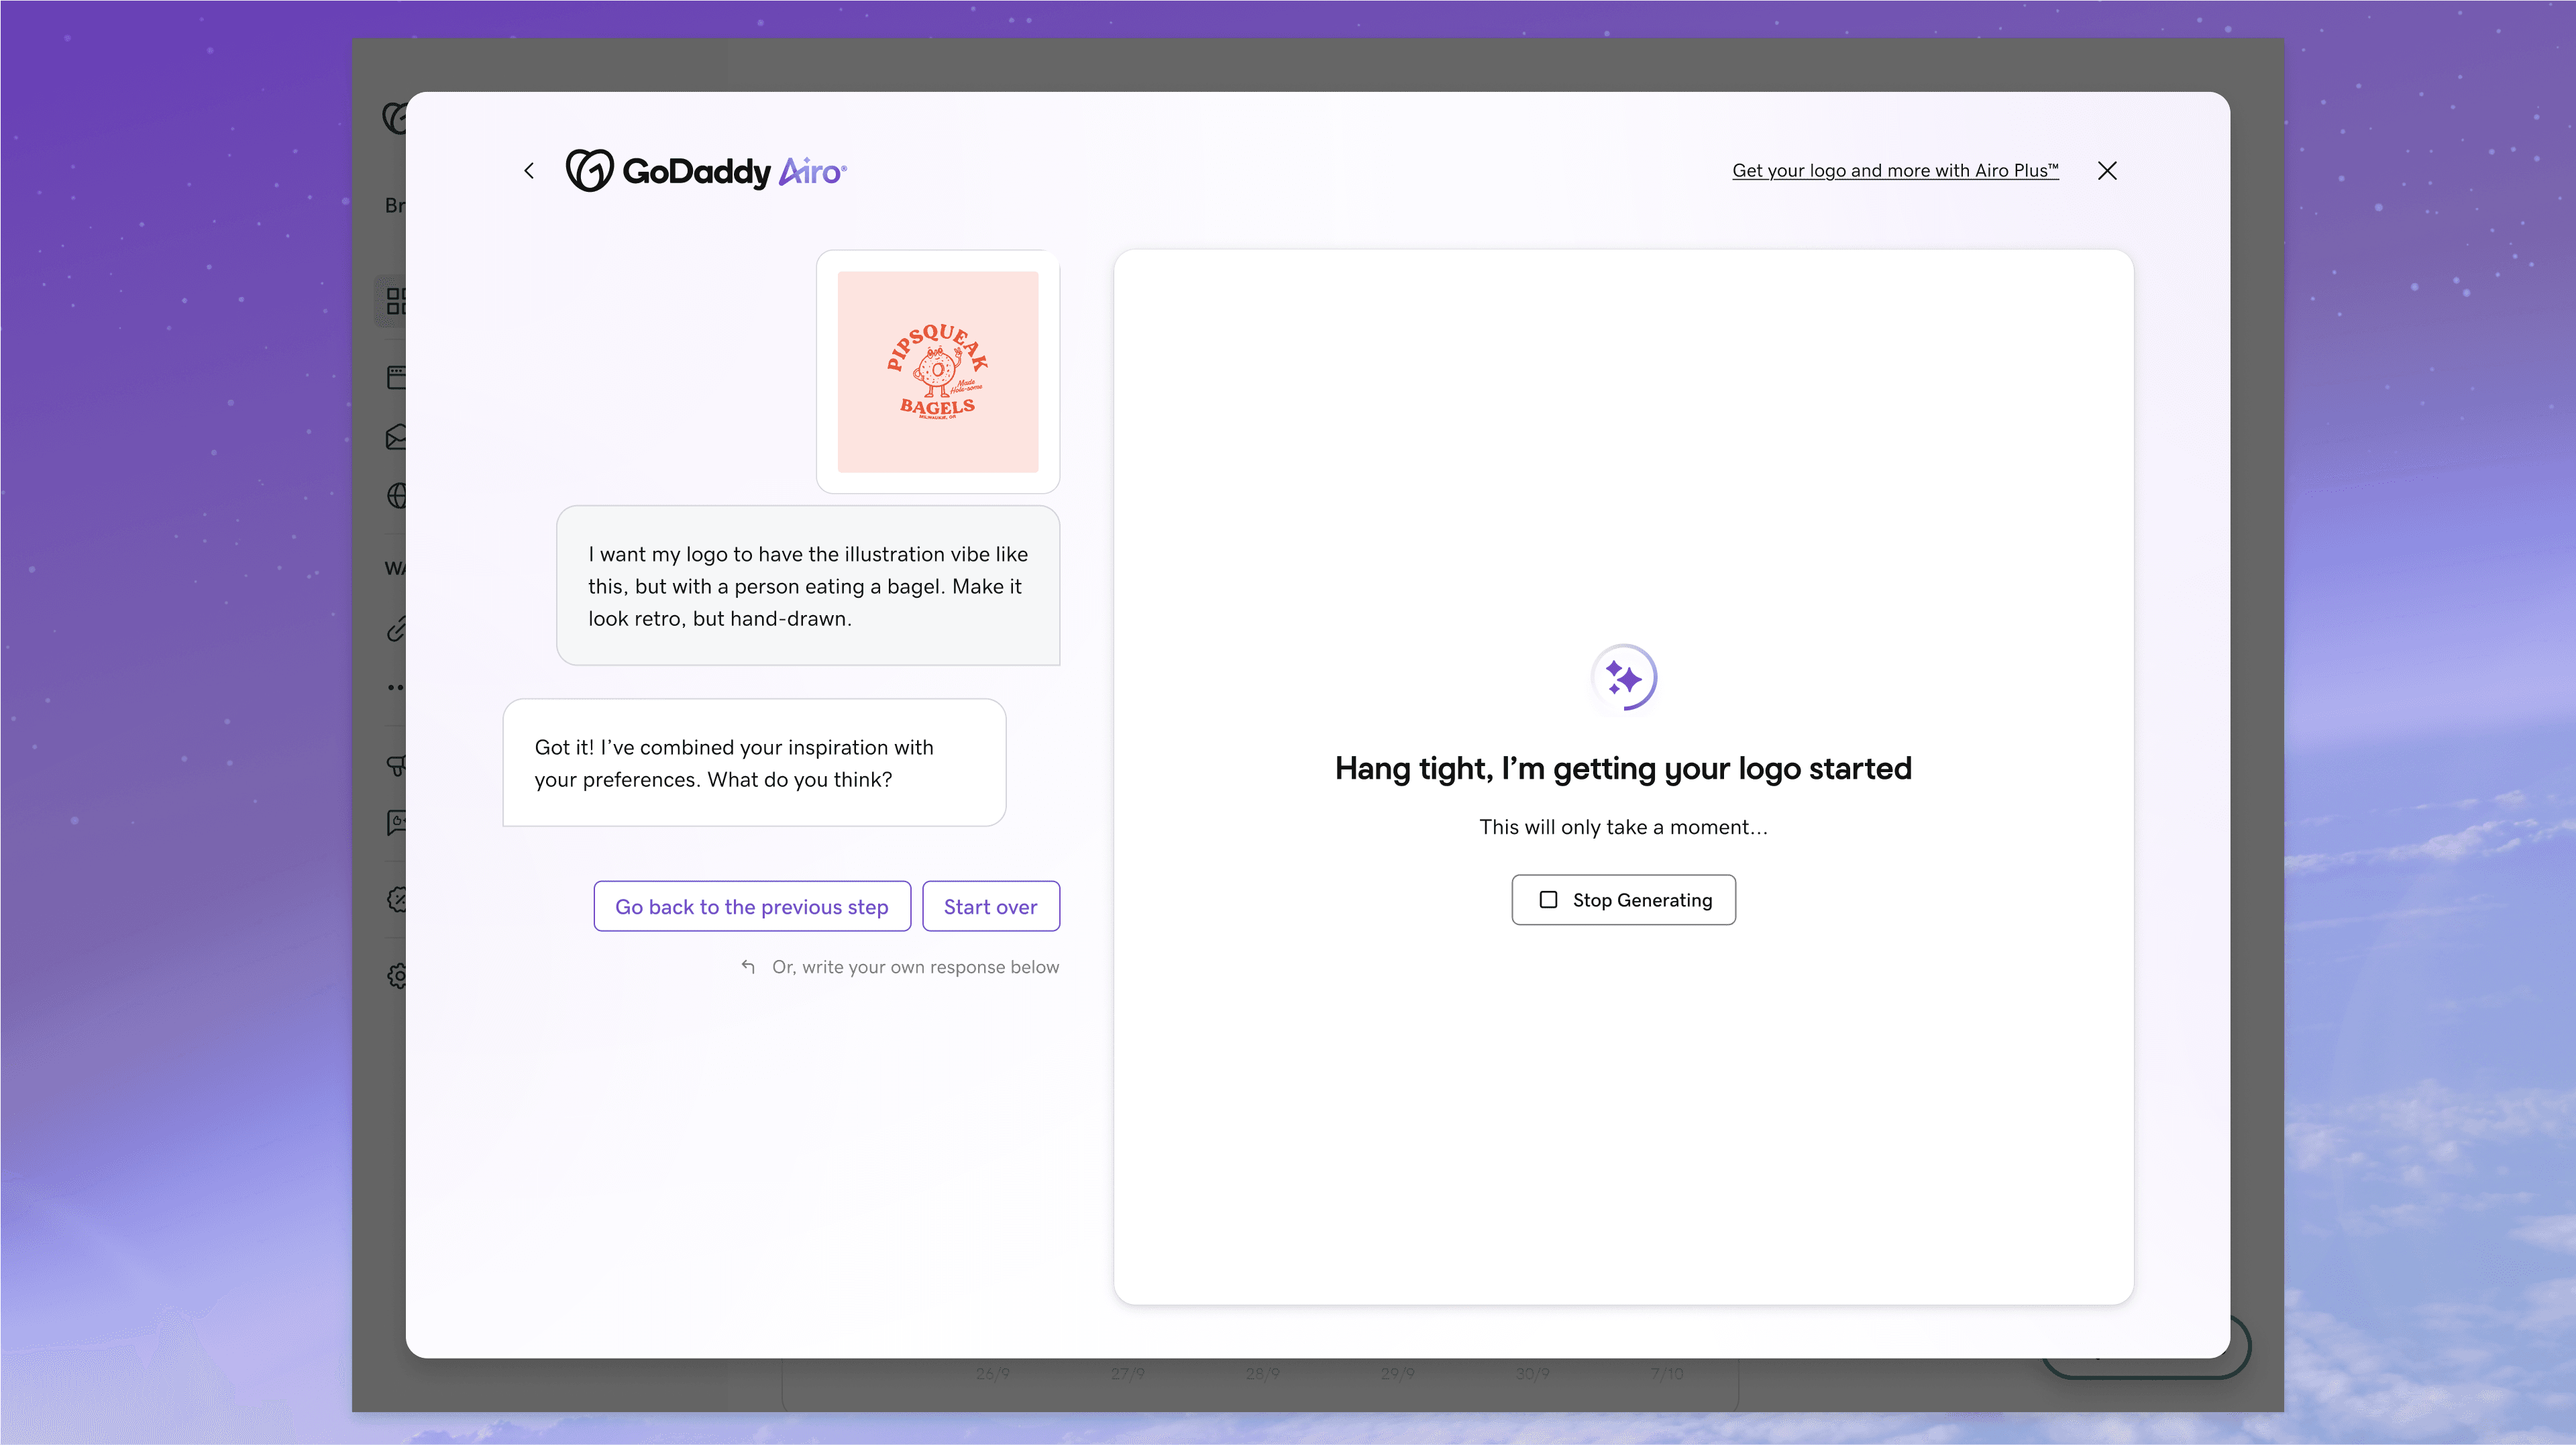Click the user message about bagel illustration
Screen dimensions: 2576x1445
[808, 586]
